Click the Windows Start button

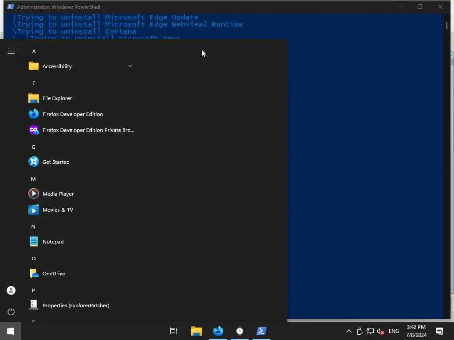(11, 331)
